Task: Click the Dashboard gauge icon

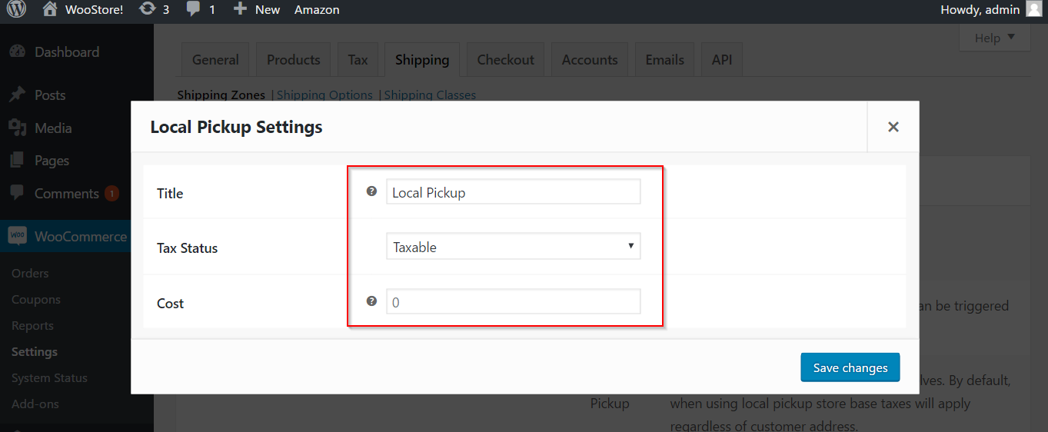Action: pos(17,52)
